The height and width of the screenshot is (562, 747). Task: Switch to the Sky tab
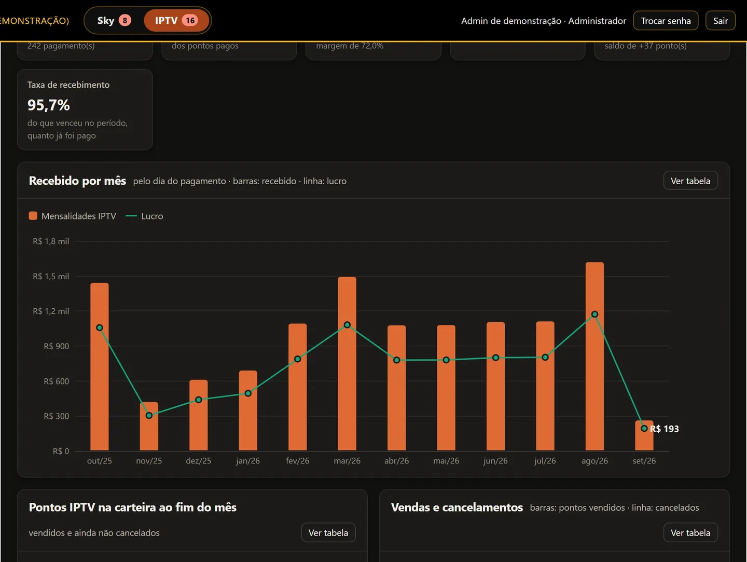pyautogui.click(x=114, y=21)
